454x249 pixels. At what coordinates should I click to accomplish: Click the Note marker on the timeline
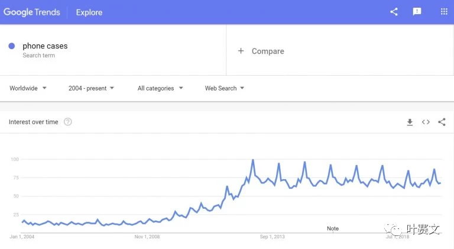[x=333, y=228]
